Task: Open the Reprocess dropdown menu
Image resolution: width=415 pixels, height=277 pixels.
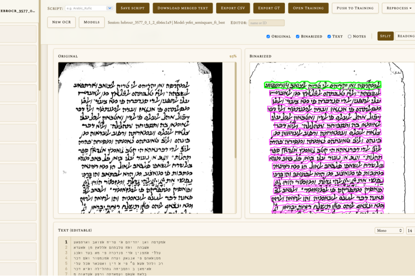Action: click(398, 8)
